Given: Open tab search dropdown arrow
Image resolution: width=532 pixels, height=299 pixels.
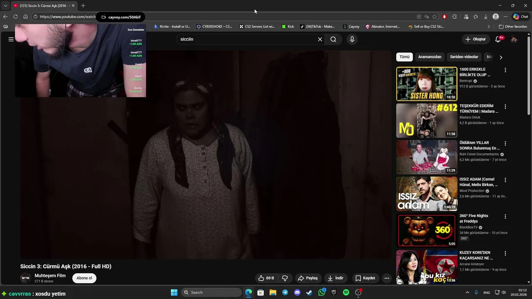Looking at the screenshot, I should click(5, 5).
